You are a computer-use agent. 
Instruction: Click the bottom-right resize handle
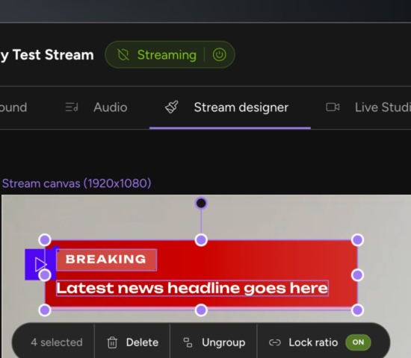pos(357,310)
